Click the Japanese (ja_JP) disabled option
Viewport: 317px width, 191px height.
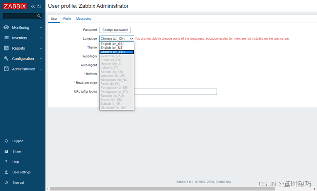coord(117,76)
